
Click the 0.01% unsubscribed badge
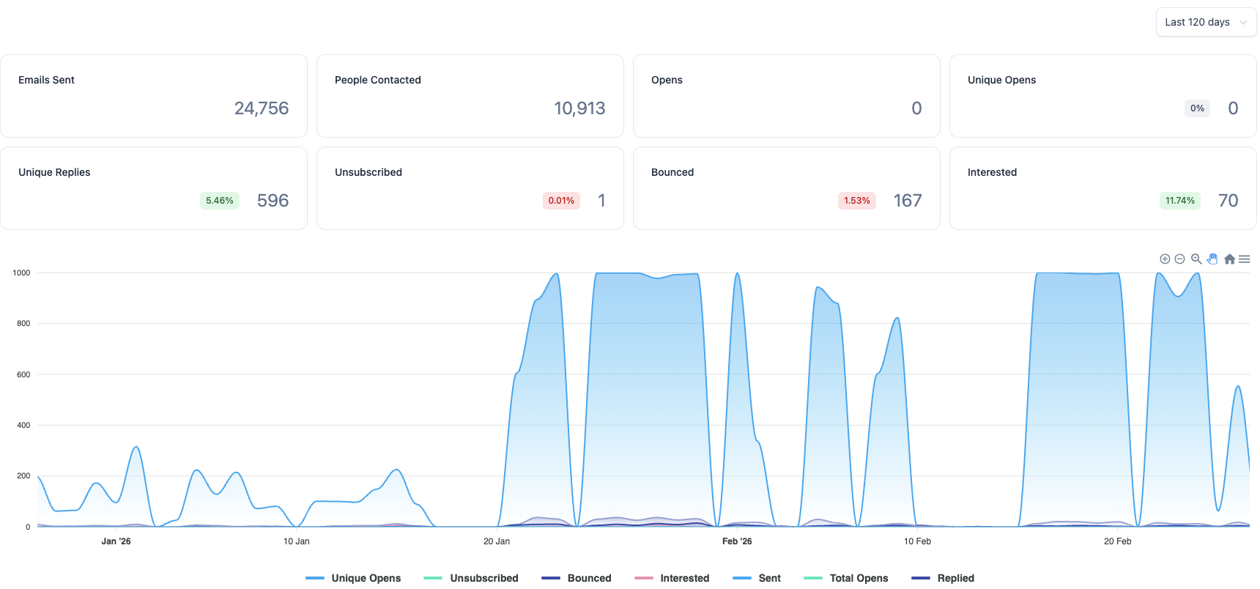point(561,201)
